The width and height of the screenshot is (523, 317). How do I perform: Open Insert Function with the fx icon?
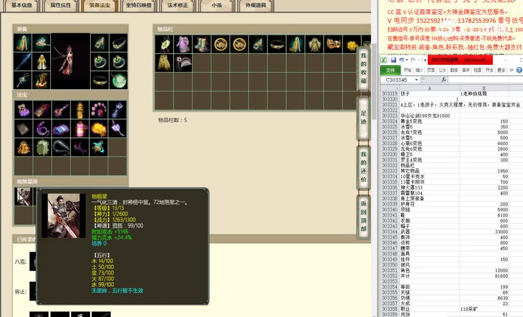pyautogui.click(x=444, y=80)
